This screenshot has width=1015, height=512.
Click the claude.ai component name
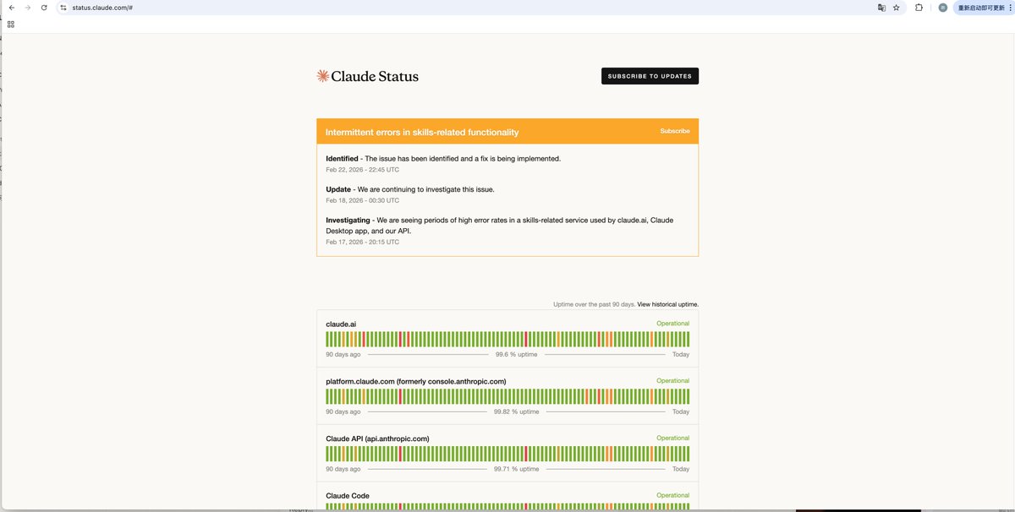tap(341, 324)
